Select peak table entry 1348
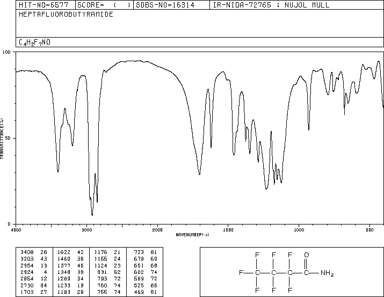Screen dimensions: 384x297 click(x=64, y=272)
